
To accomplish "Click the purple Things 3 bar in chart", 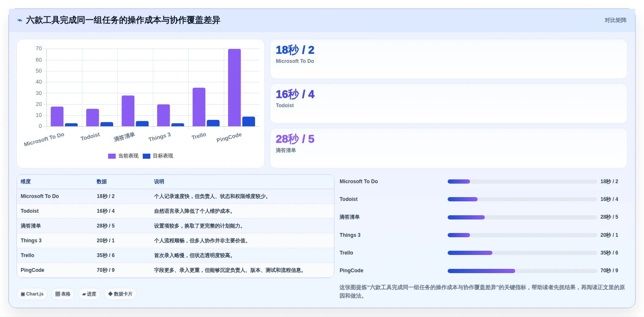I will tap(163, 115).
